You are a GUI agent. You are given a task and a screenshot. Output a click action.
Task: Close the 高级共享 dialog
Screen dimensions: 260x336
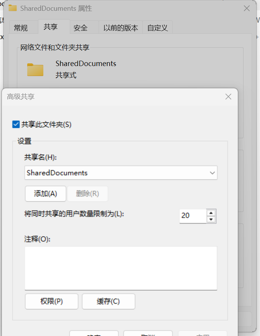coord(228,97)
